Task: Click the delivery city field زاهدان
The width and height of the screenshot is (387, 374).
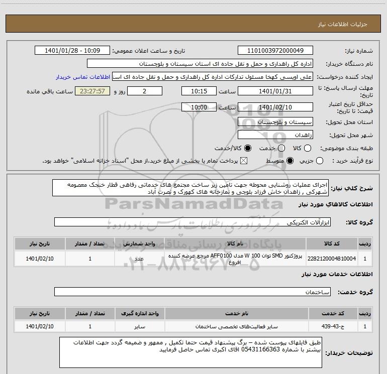Action: tap(275, 135)
